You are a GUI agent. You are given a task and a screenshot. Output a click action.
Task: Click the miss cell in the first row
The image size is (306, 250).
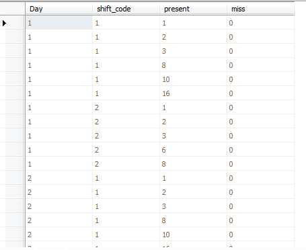[260, 23]
